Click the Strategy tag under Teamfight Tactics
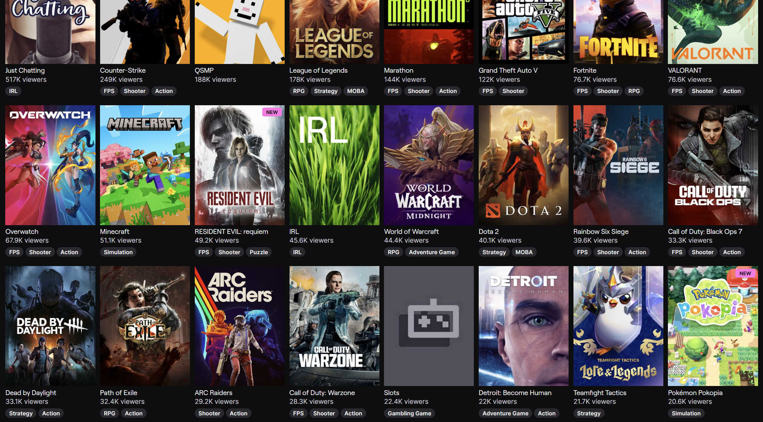 coord(589,413)
